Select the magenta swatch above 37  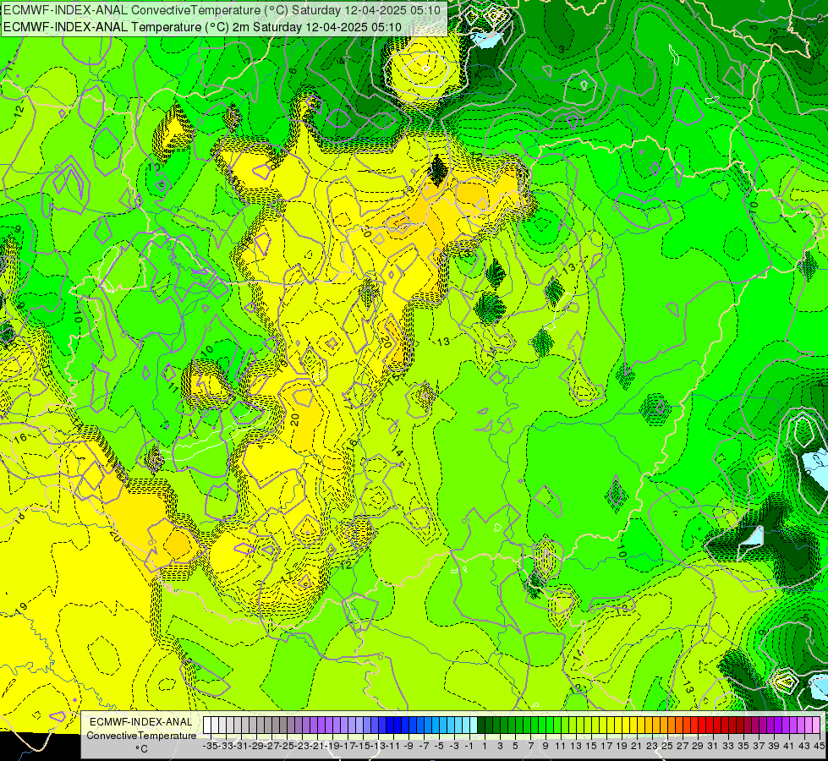[755, 725]
